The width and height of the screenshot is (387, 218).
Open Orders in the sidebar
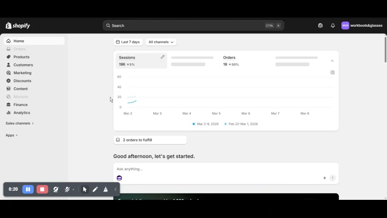coord(34,49)
